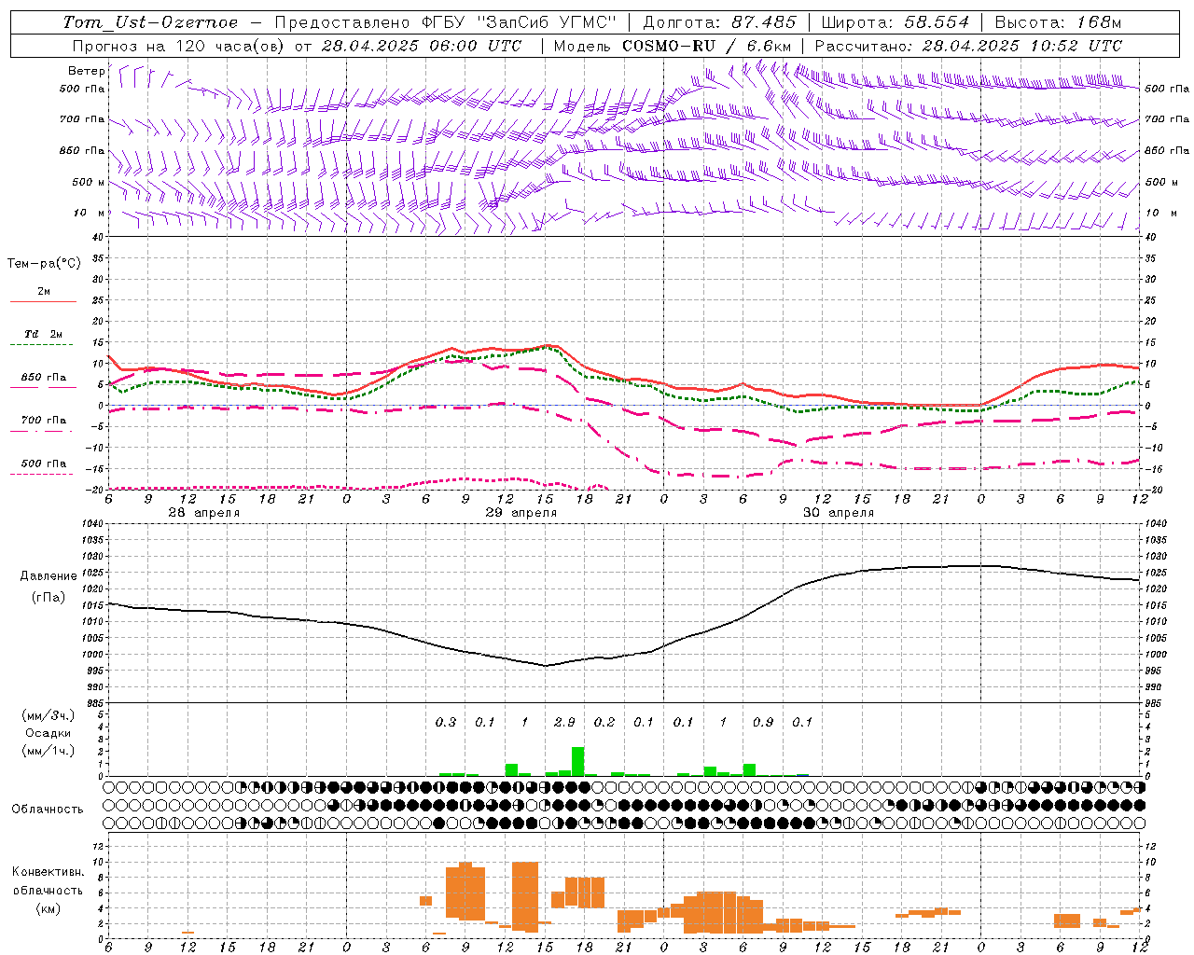
Task: Click the Давление pressure panel label
Action: tap(49, 576)
